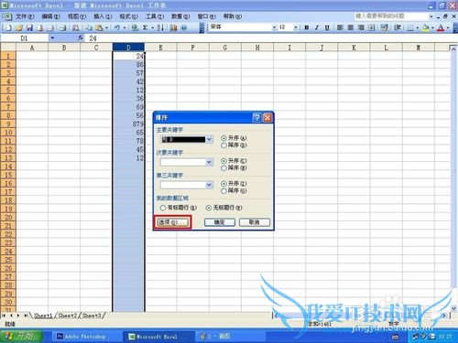The width and height of the screenshot is (458, 343).
Task: Align cell text right
Action: [361, 27]
